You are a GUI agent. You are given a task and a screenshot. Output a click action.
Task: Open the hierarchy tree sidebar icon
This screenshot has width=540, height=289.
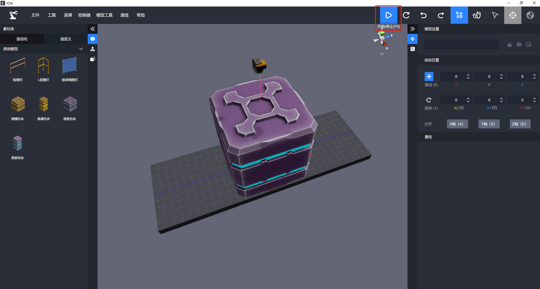(x=92, y=49)
